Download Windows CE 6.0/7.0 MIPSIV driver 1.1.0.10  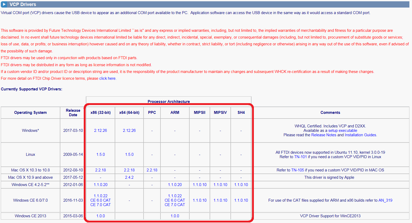(x=220, y=200)
